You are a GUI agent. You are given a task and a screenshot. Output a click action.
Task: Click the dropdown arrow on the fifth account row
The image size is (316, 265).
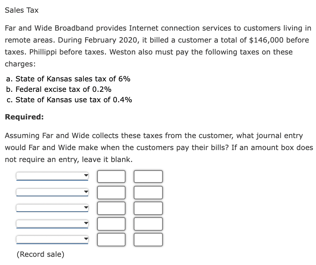[x=85, y=239]
